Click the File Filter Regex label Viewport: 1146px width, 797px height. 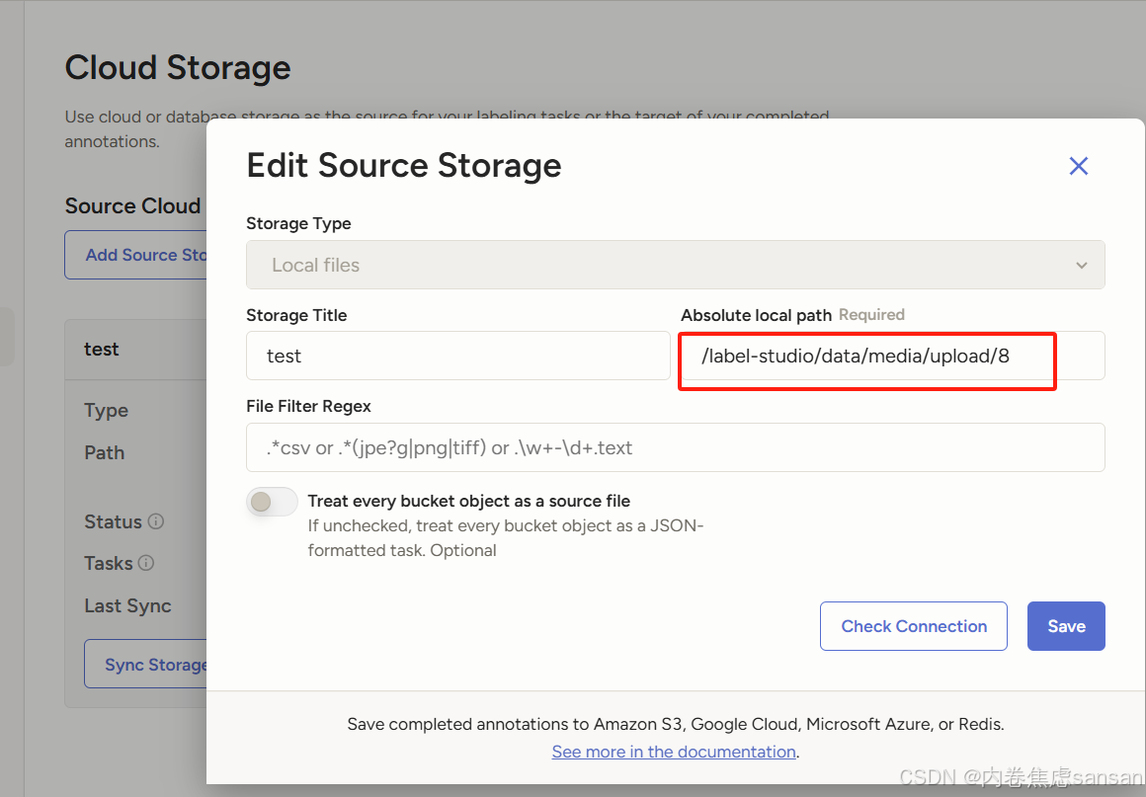308,406
